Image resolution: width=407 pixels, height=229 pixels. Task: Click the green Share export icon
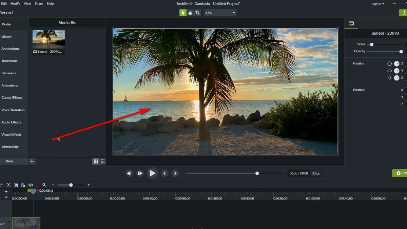click(404, 13)
